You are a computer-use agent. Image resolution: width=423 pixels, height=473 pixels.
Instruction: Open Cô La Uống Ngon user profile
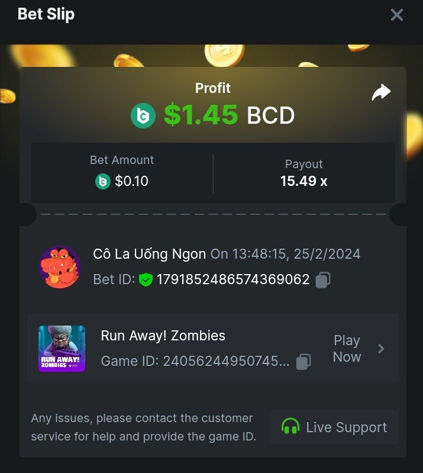149,254
